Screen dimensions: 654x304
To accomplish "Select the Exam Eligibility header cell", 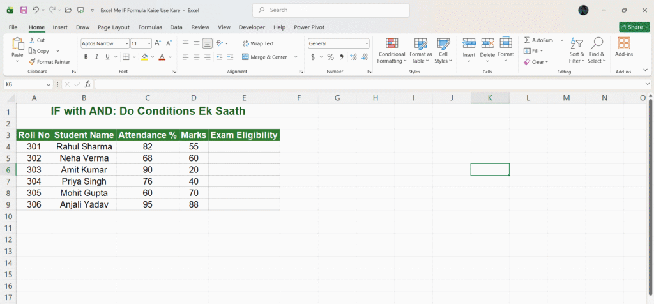I will (244, 135).
